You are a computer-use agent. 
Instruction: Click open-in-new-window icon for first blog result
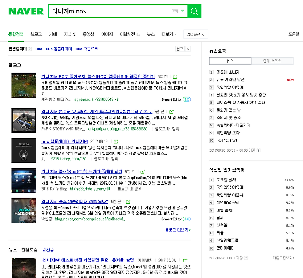coord(175,77)
